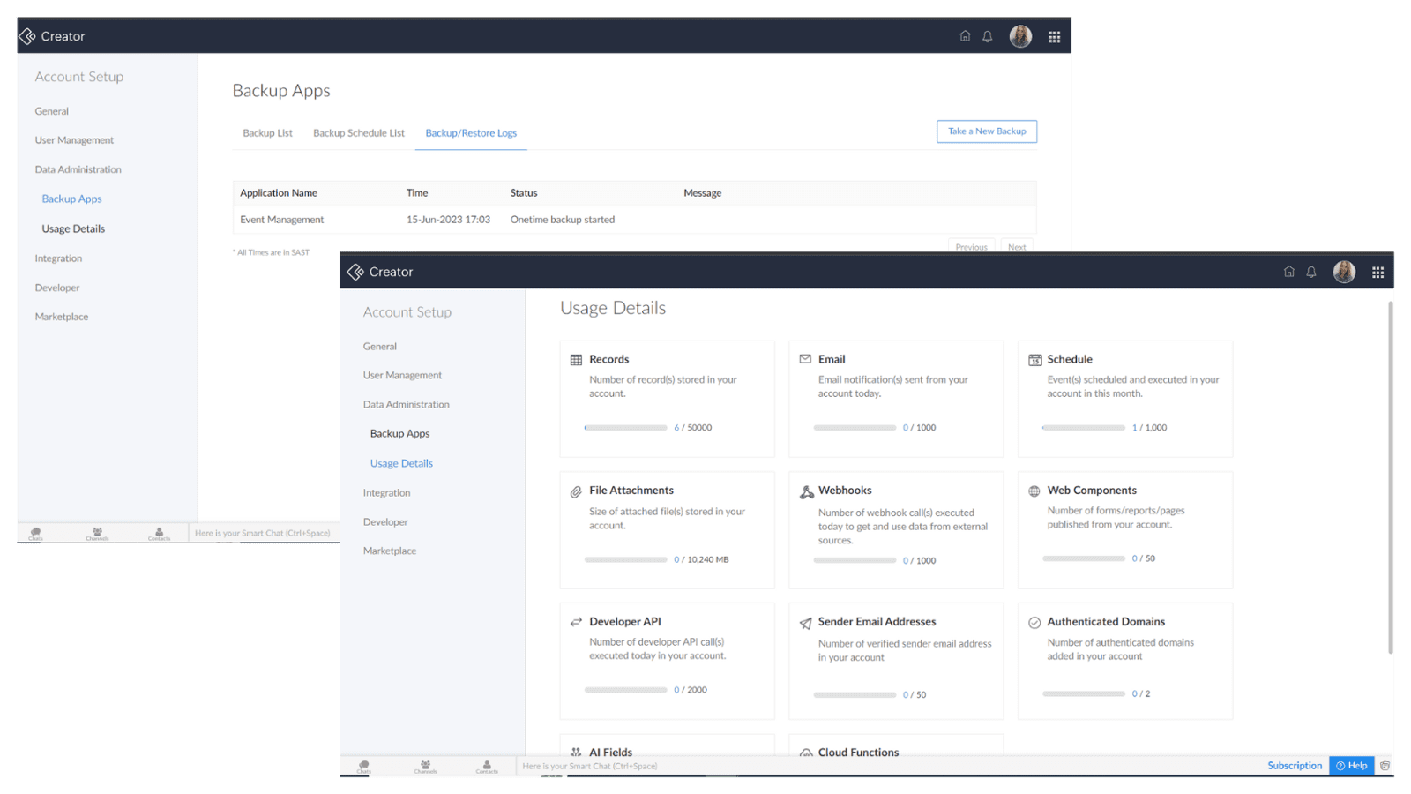The width and height of the screenshot is (1411, 794).
Task: Click the 'Onetime backup started' status cell
Action: pyautogui.click(x=563, y=220)
